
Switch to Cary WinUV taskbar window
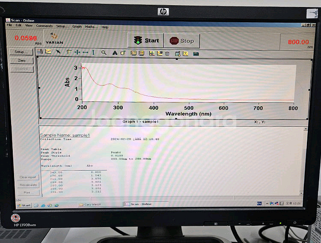pyautogui.click(x=100, y=204)
